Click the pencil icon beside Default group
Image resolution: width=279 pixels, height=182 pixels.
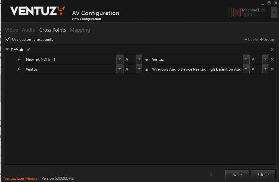tap(29, 50)
